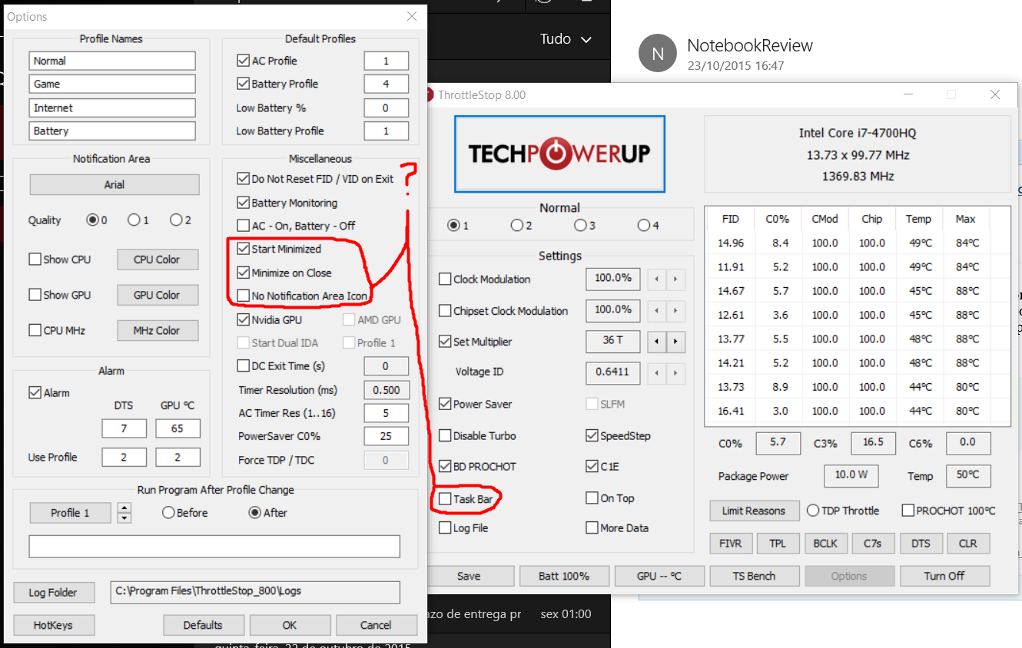Toggle the Battery Profile checkbox
1022x648 pixels.
tap(243, 84)
